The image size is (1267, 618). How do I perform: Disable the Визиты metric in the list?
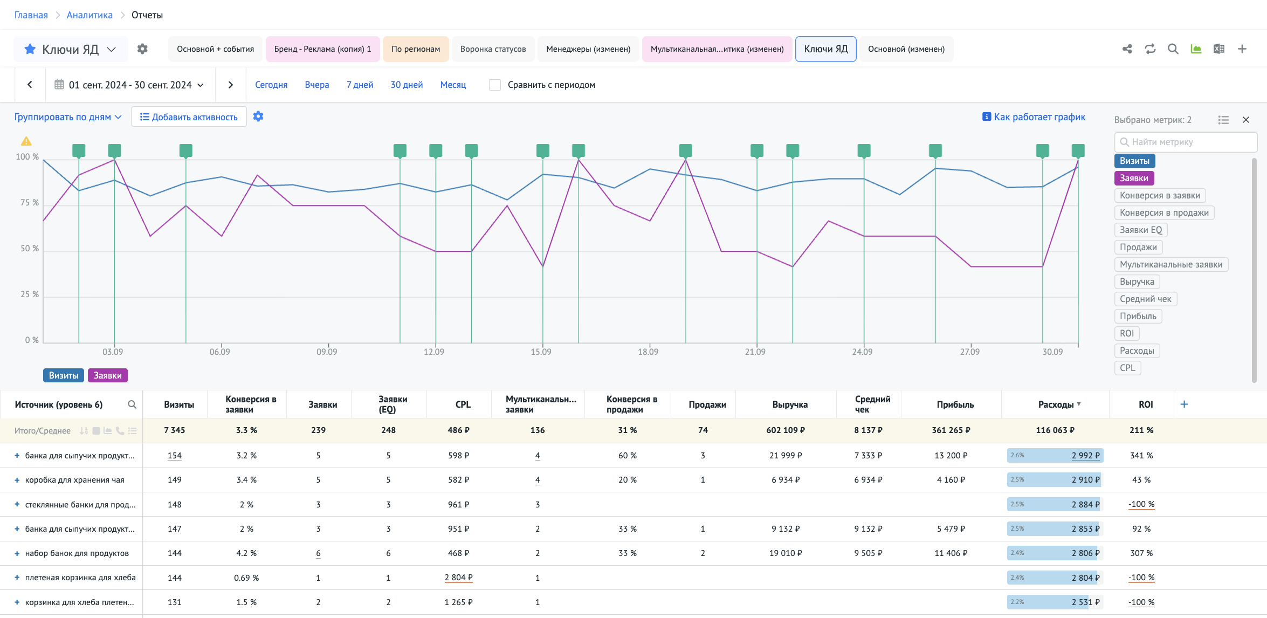pos(1134,161)
